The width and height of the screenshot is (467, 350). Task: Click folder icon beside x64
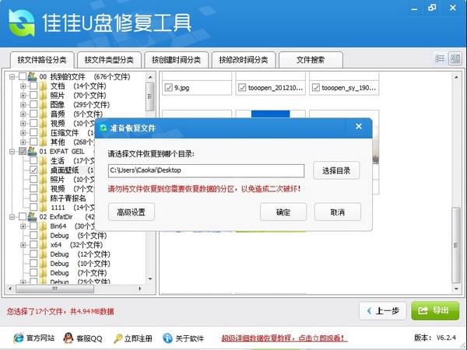(44, 245)
